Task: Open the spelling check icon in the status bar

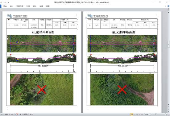Action: point(17,114)
